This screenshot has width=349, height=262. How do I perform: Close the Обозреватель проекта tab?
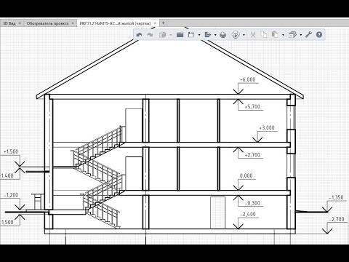tap(73, 23)
